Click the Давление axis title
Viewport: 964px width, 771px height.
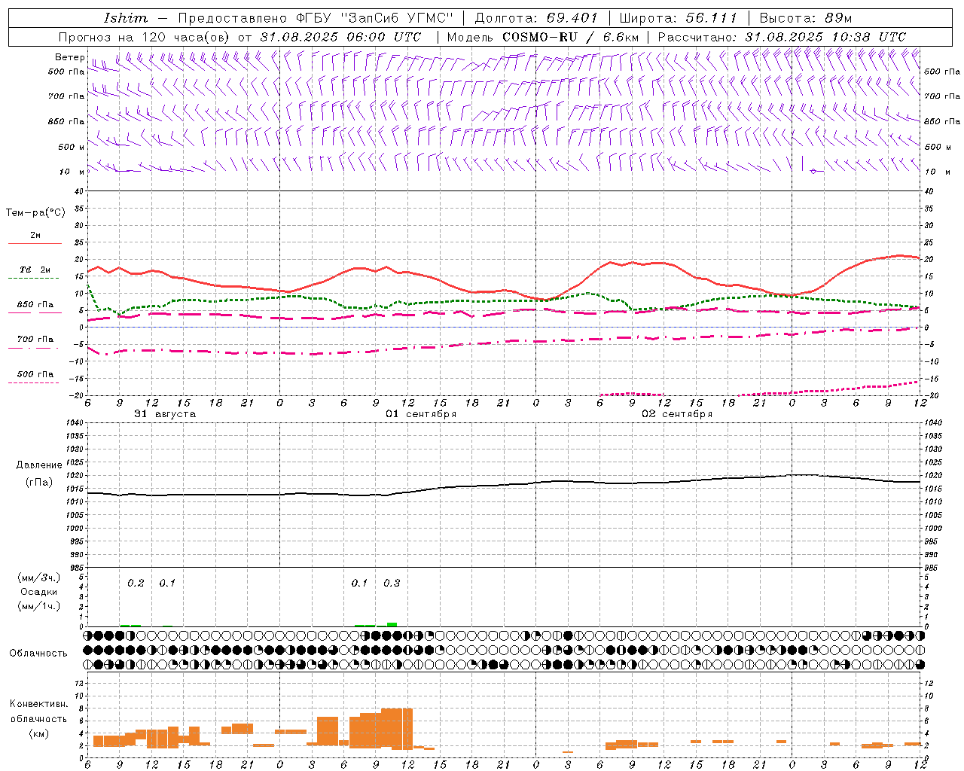pyautogui.click(x=39, y=465)
